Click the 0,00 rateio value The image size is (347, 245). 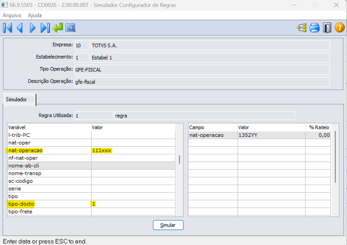click(318, 135)
